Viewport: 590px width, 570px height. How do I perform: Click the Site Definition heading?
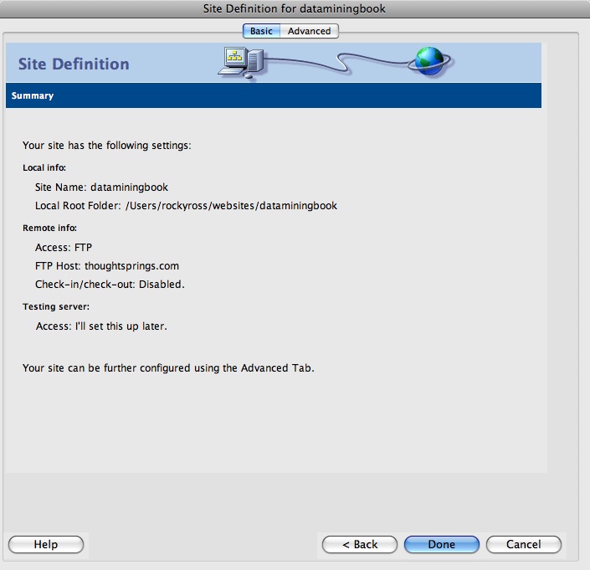tap(74, 64)
